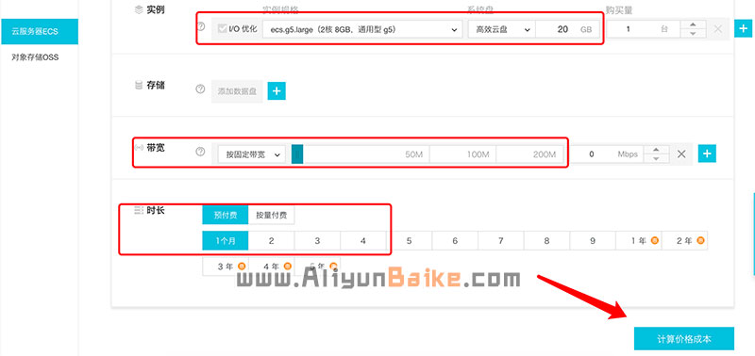Image resolution: width=755 pixels, height=356 pixels.
Task: Click the help icon beside 存储
Action: 200,89
